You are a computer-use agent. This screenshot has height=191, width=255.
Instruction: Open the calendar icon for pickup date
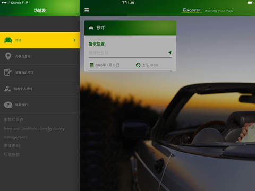[91, 65]
